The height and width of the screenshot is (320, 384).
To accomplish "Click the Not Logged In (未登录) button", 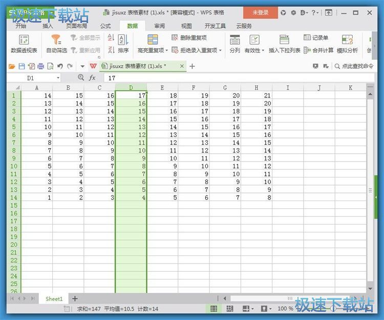I will [x=261, y=12].
